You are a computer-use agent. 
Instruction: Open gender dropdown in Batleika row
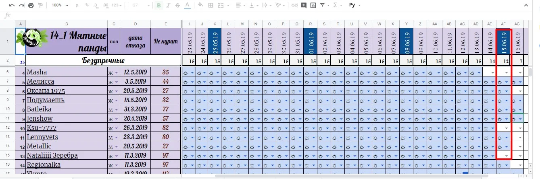[117, 109]
